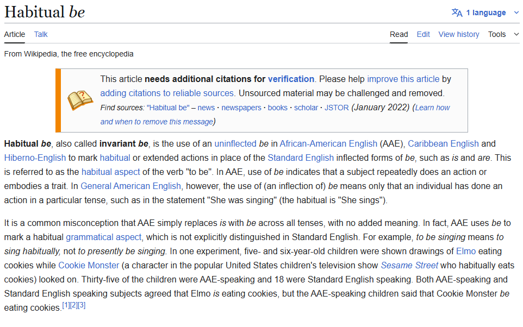Follow the verification link
The image size is (523, 327).
point(291,79)
